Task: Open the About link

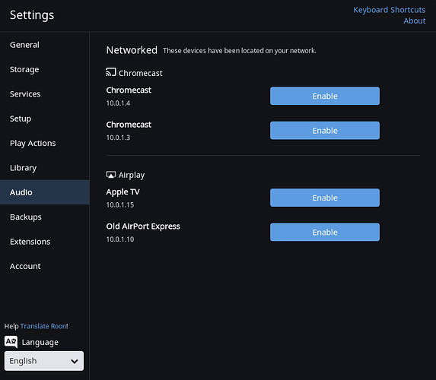Action: 414,21
